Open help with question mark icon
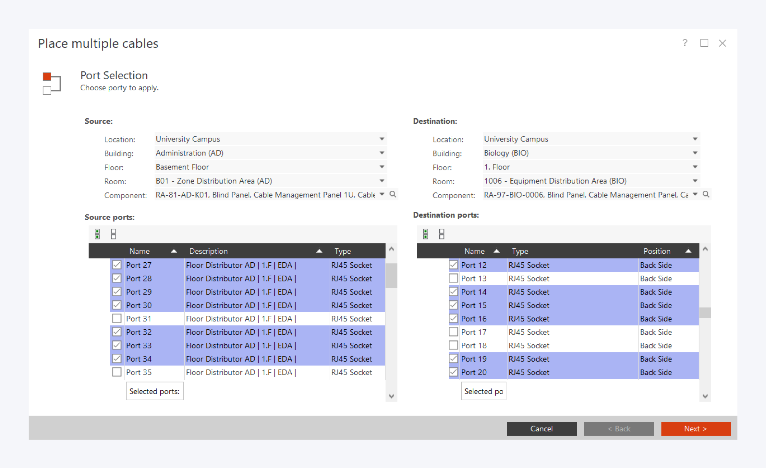Screen dimensions: 766x468 pyautogui.click(x=685, y=43)
